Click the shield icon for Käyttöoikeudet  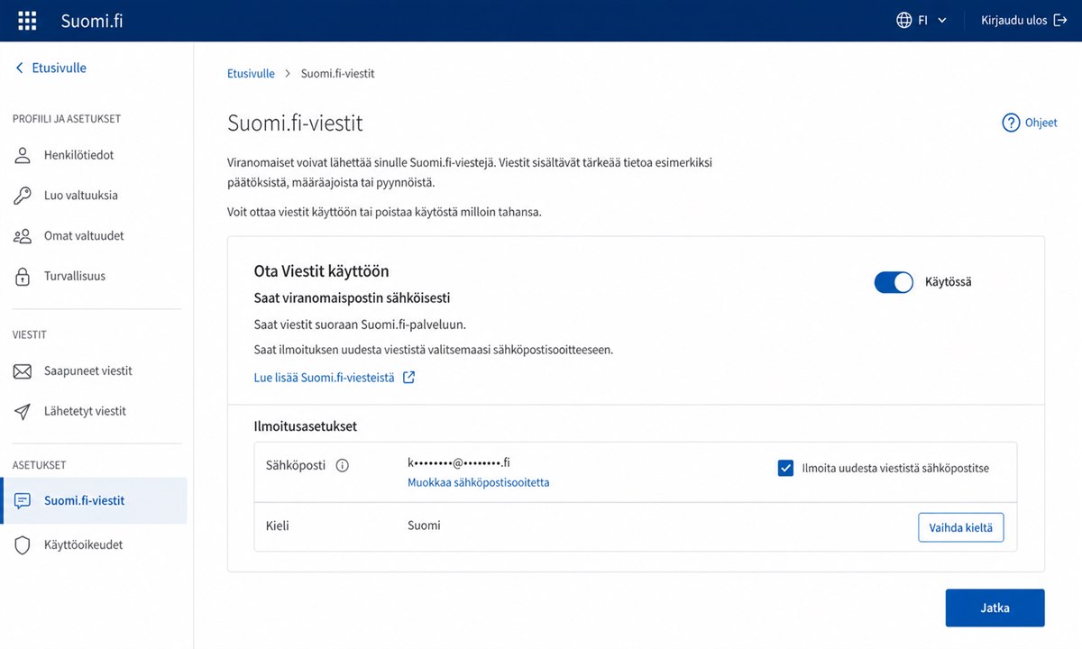click(x=23, y=545)
